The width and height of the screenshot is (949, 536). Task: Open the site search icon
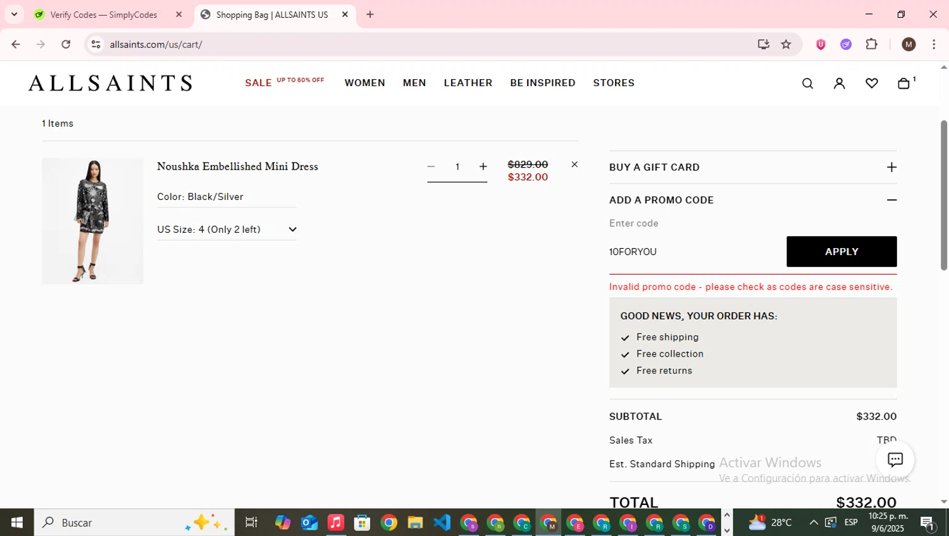[807, 84]
